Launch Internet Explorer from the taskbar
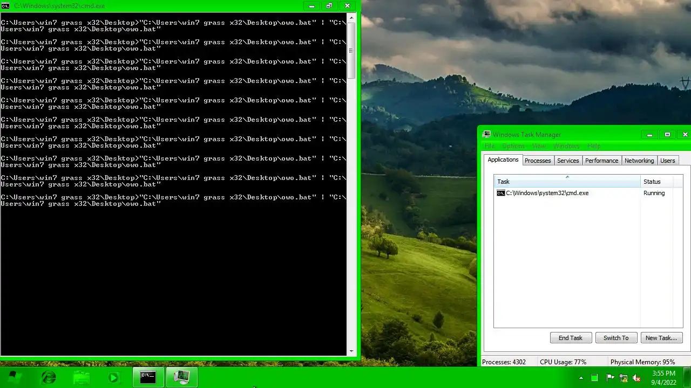The width and height of the screenshot is (691, 388). [x=49, y=377]
